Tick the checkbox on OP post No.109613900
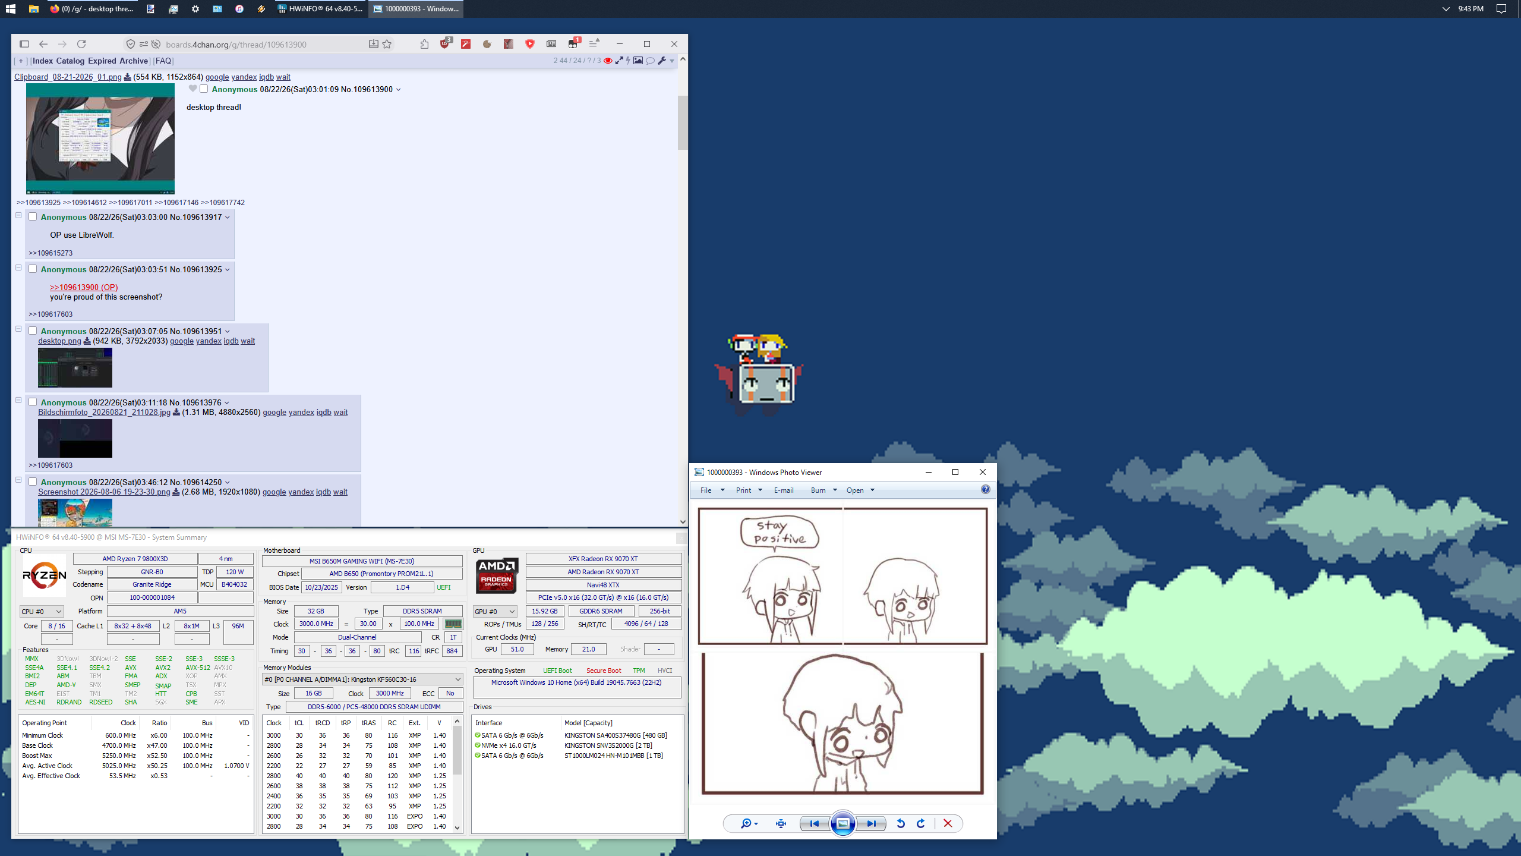The height and width of the screenshot is (856, 1521). pos(204,89)
